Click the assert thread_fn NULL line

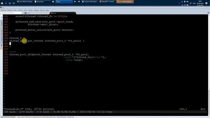(x=41, y=16)
